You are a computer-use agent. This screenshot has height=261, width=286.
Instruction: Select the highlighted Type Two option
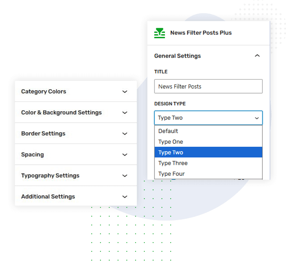click(x=171, y=152)
